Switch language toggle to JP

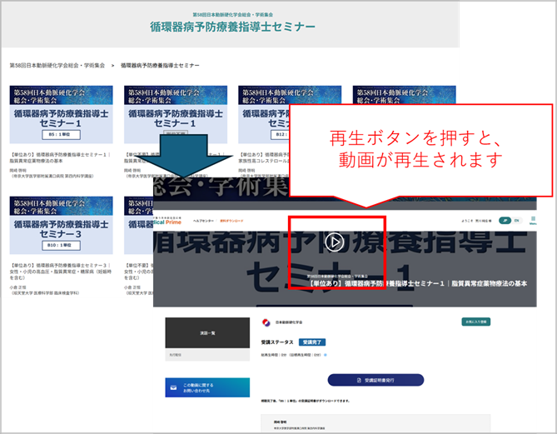click(505, 221)
